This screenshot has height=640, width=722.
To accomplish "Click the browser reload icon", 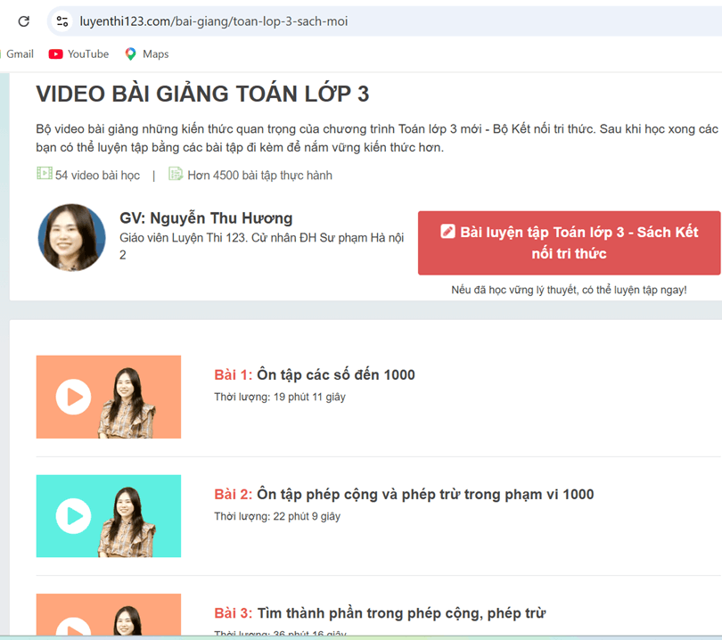I will (23, 21).
